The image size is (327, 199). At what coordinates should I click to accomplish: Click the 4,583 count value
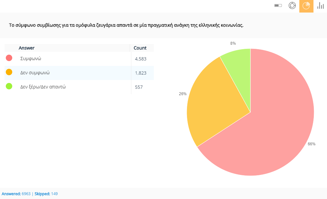pos(141,59)
